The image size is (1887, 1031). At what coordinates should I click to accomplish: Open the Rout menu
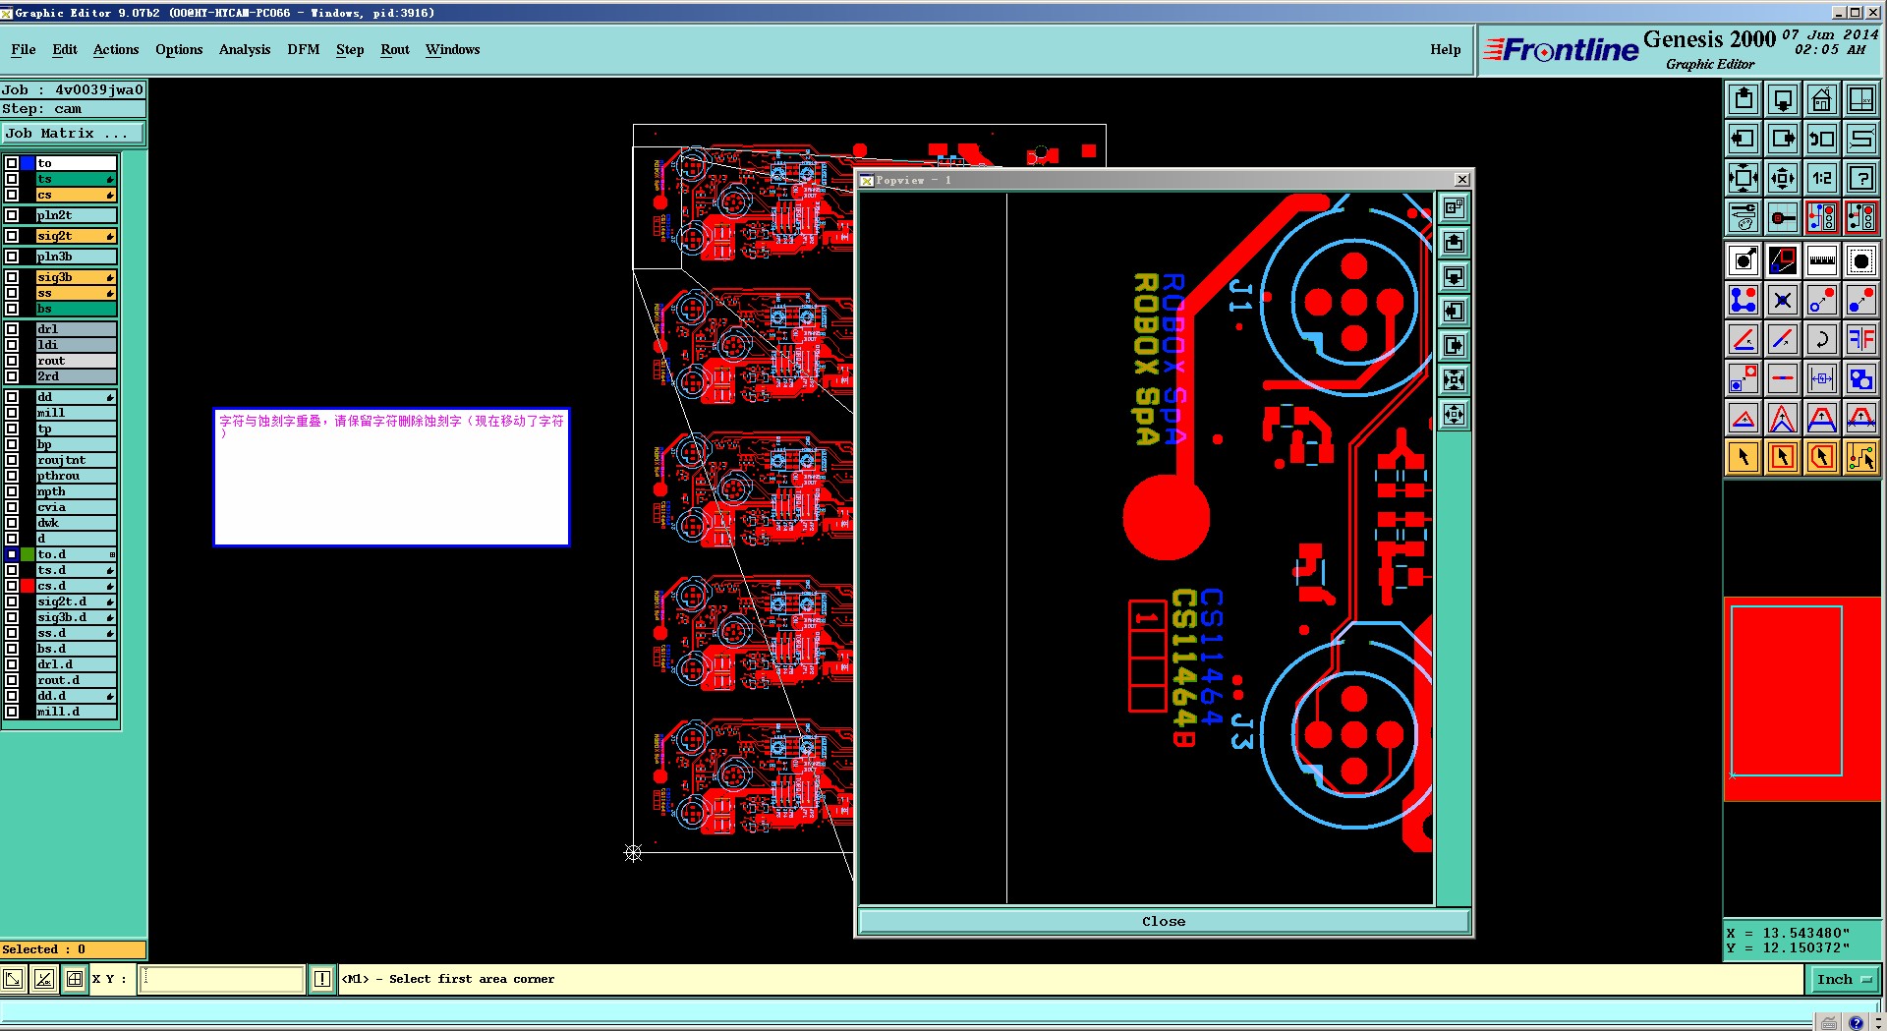click(x=395, y=49)
